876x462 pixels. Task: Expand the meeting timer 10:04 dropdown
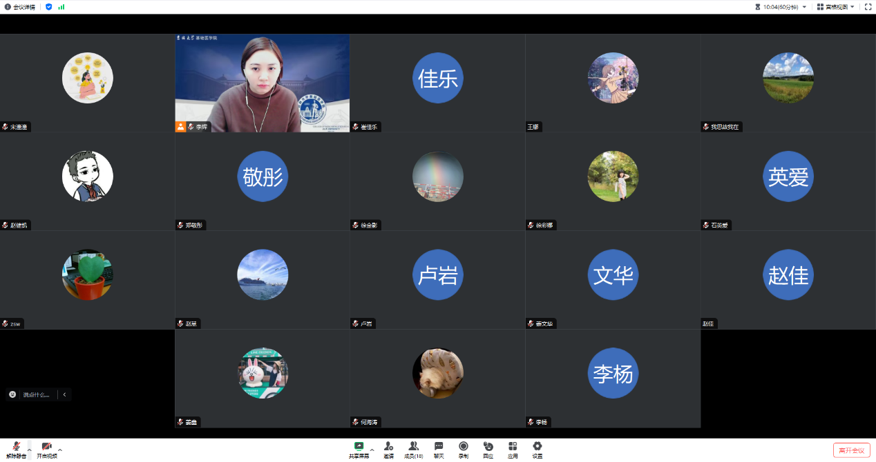pos(804,7)
